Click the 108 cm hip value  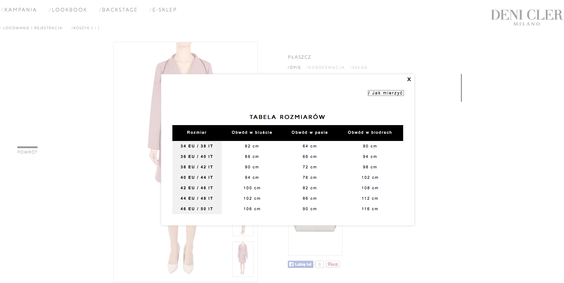(370, 188)
